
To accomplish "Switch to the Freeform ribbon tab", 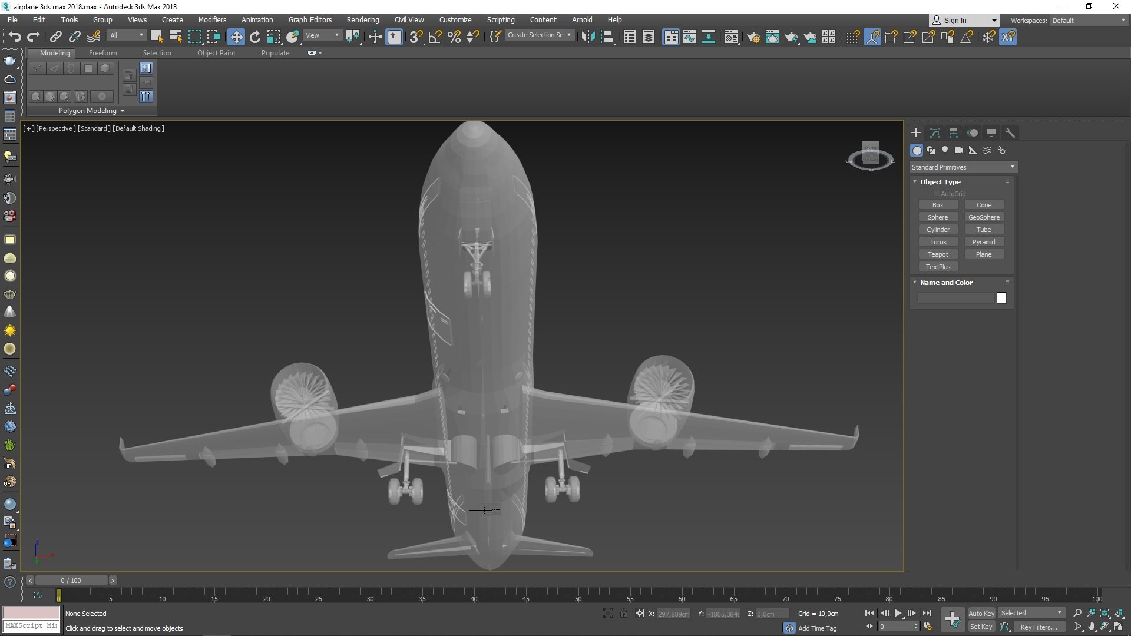I will [x=103, y=53].
